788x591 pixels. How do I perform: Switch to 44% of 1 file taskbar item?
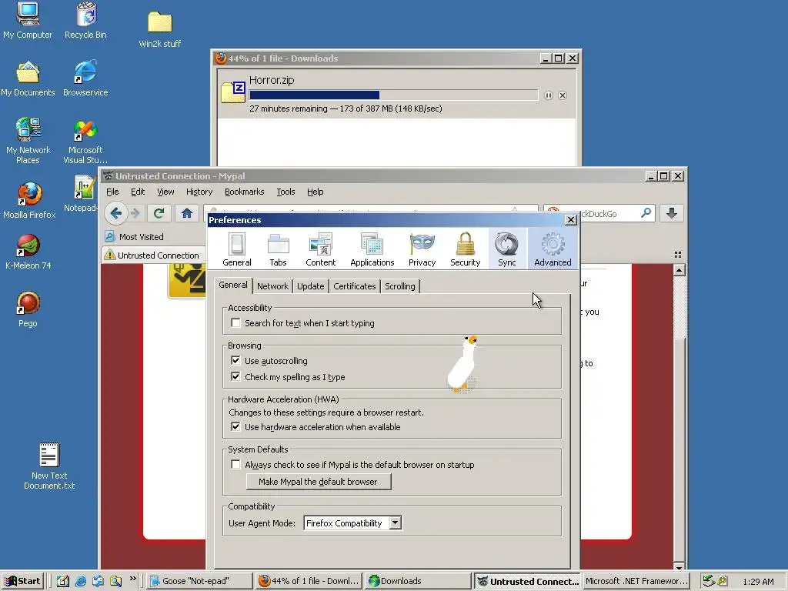tap(309, 581)
